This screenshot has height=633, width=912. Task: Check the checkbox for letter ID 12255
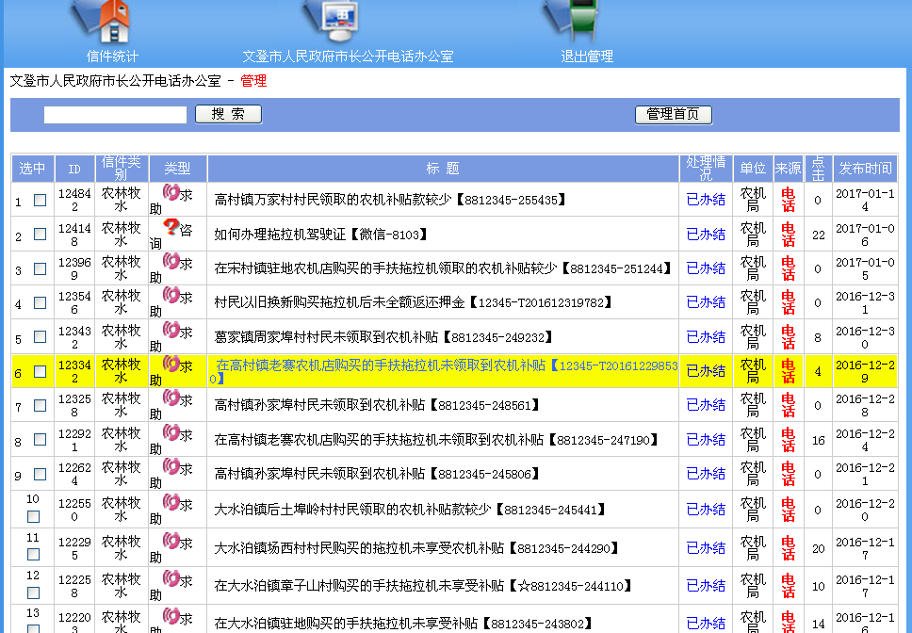(32, 515)
